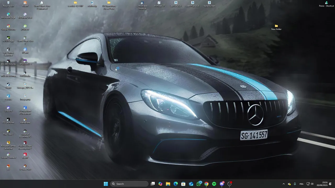This screenshot has width=335, height=188.
Task: Select the Ubisoft Connect desktop icon
Action: point(8,156)
